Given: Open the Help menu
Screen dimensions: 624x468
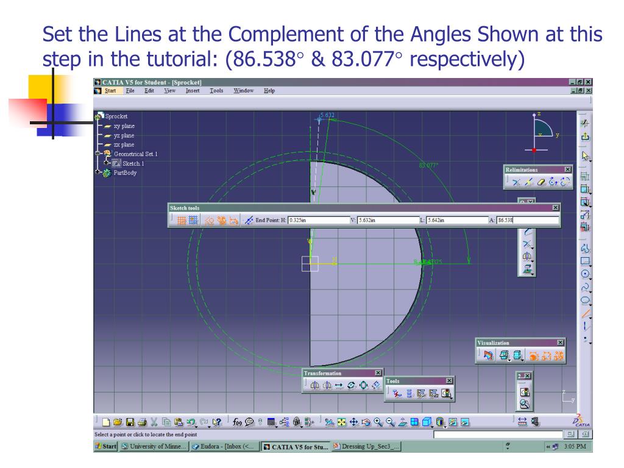Looking at the screenshot, I should (269, 91).
